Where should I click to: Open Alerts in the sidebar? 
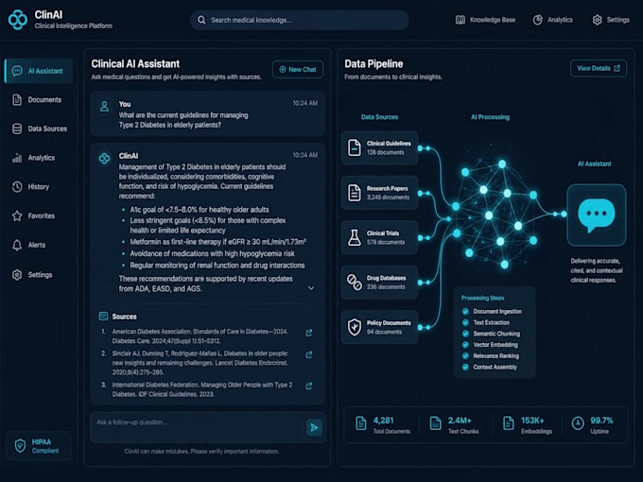(x=28, y=245)
